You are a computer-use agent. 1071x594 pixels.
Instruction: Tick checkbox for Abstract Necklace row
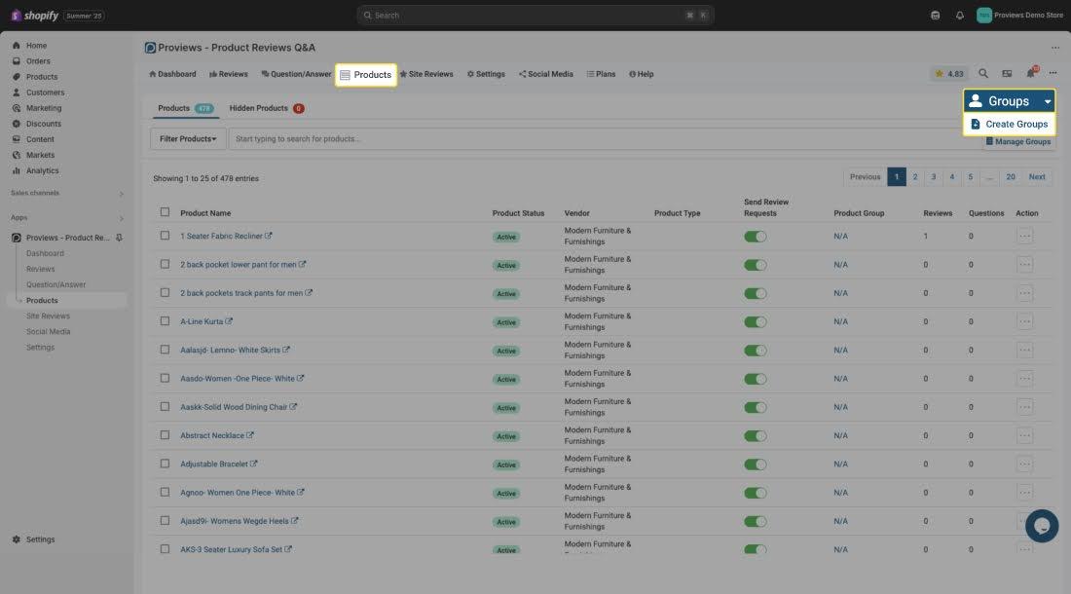tap(165, 435)
